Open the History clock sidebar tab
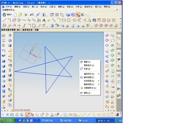This screenshot has height=126, width=191. [119, 75]
